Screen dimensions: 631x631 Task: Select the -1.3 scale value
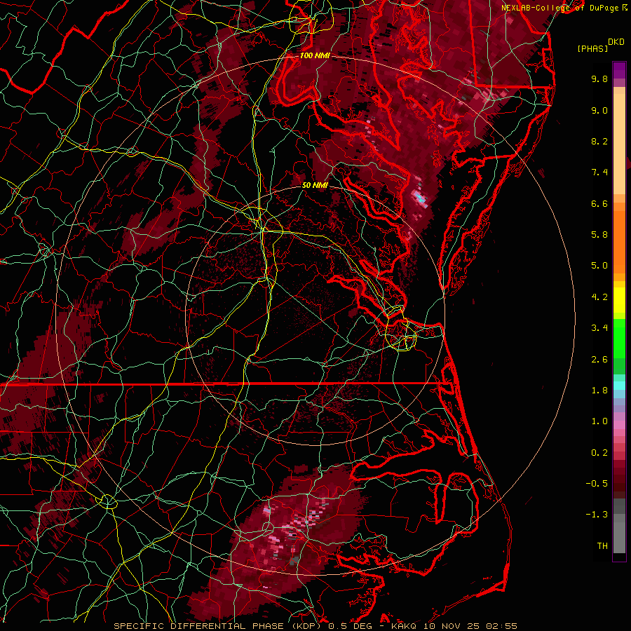[597, 515]
